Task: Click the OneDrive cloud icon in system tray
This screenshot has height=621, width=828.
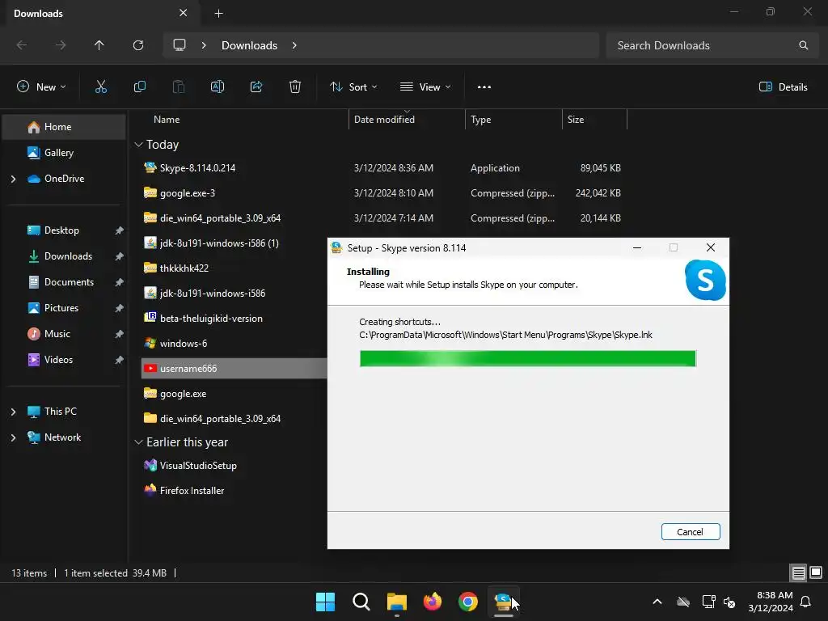Action: pyautogui.click(x=683, y=602)
